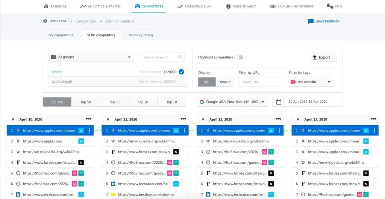Click the Insert URL filter field
Viewport: 385px width, 199px height.
(x=261, y=82)
